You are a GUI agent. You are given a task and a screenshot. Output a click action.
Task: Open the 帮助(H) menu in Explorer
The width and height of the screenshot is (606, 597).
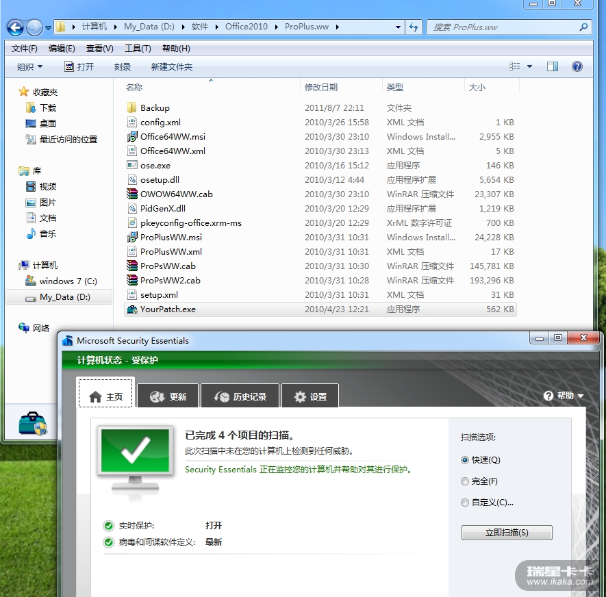(x=176, y=49)
